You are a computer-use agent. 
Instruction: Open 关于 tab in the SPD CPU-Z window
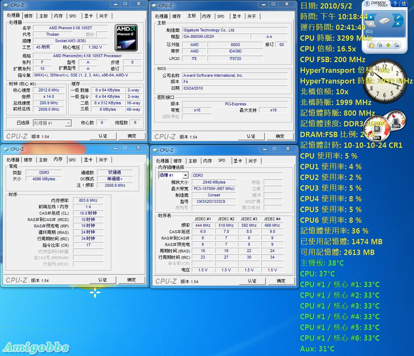click(253, 161)
